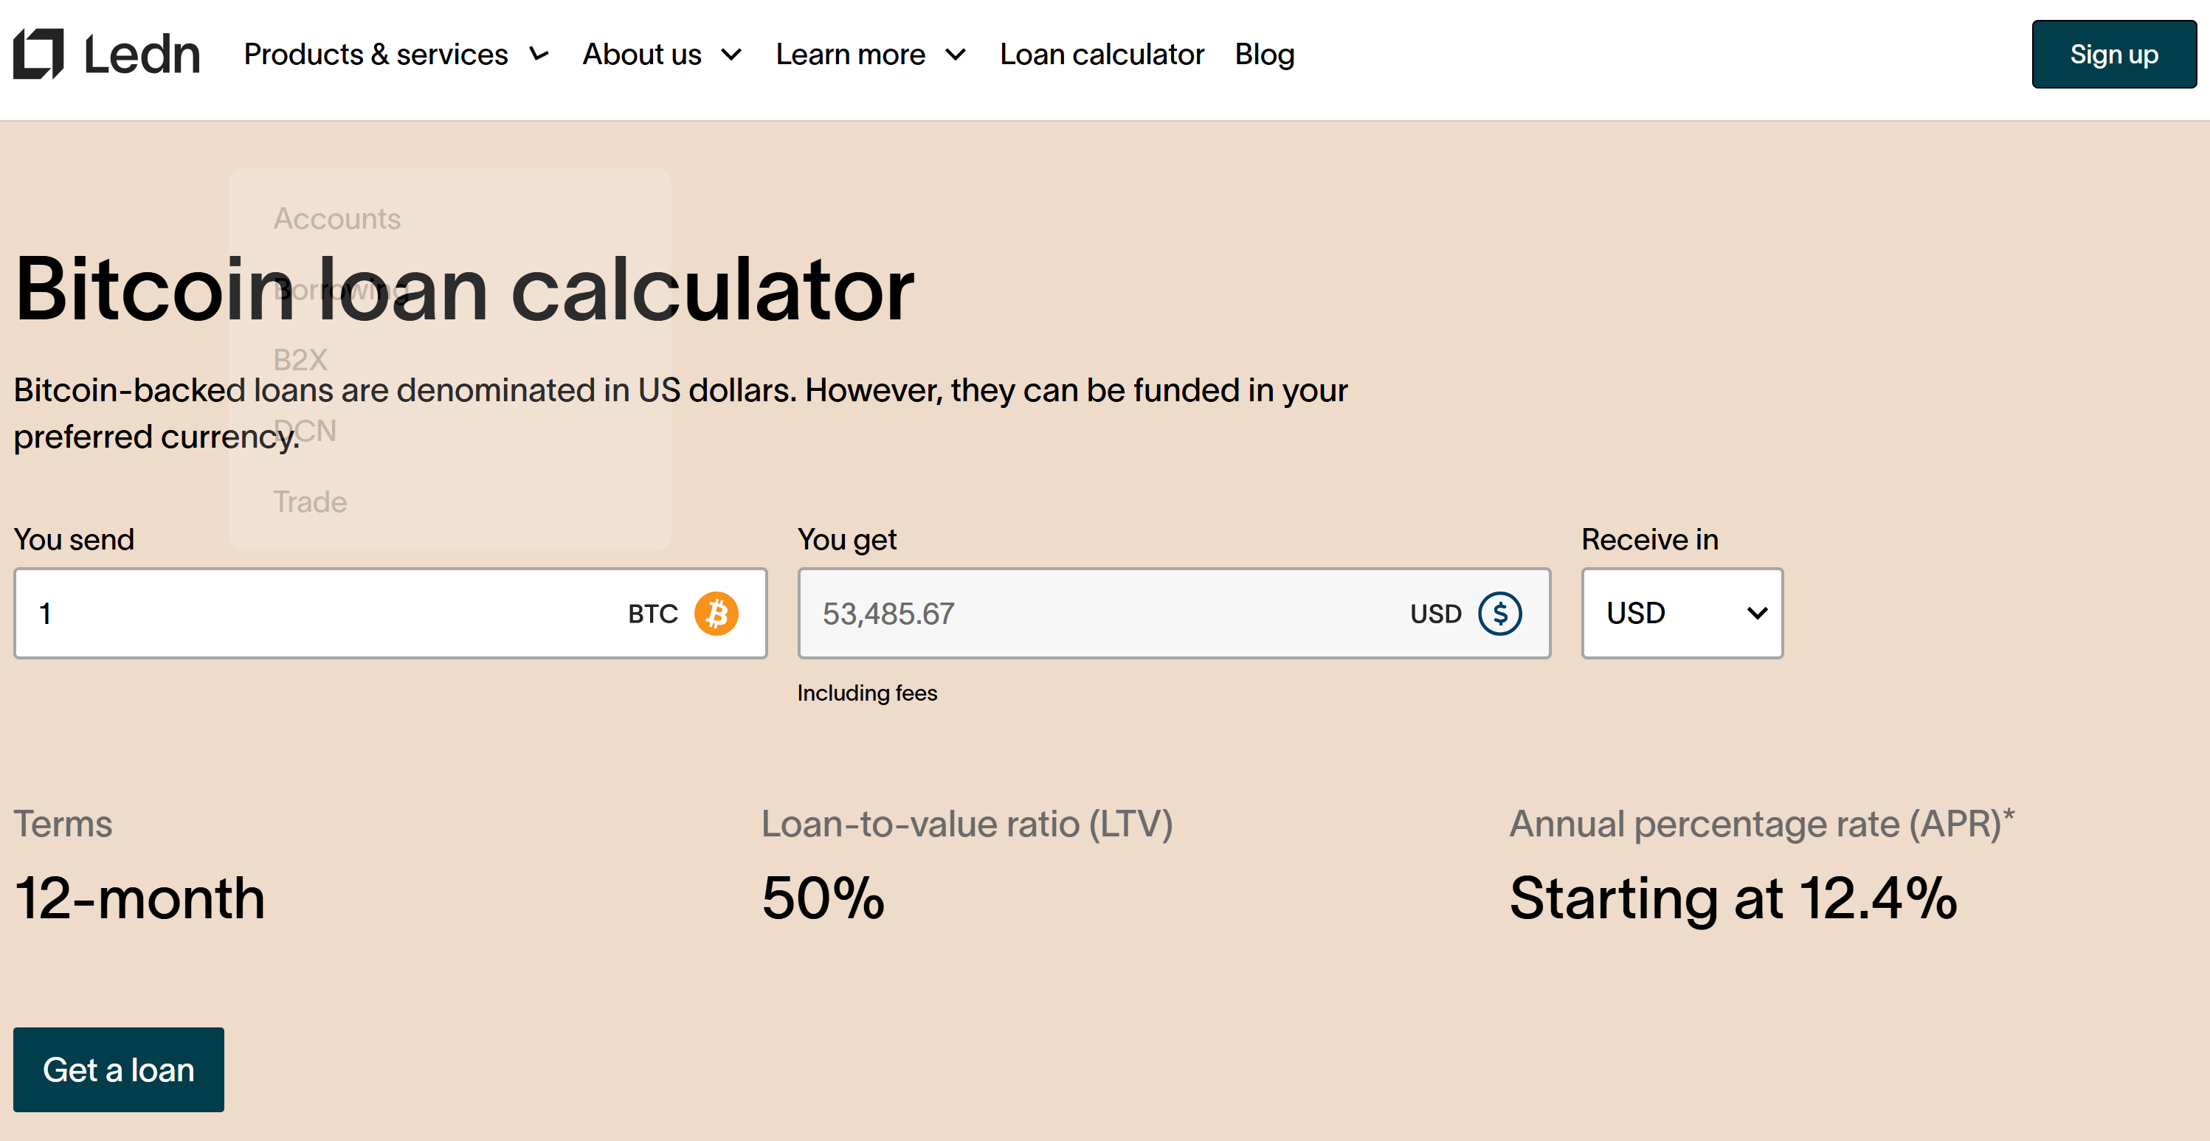The image size is (2210, 1141).
Task: Open the Blog link
Action: tap(1264, 55)
